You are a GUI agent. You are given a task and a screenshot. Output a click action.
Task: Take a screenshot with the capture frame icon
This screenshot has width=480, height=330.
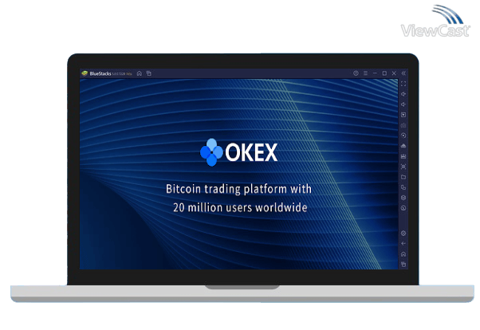click(403, 167)
